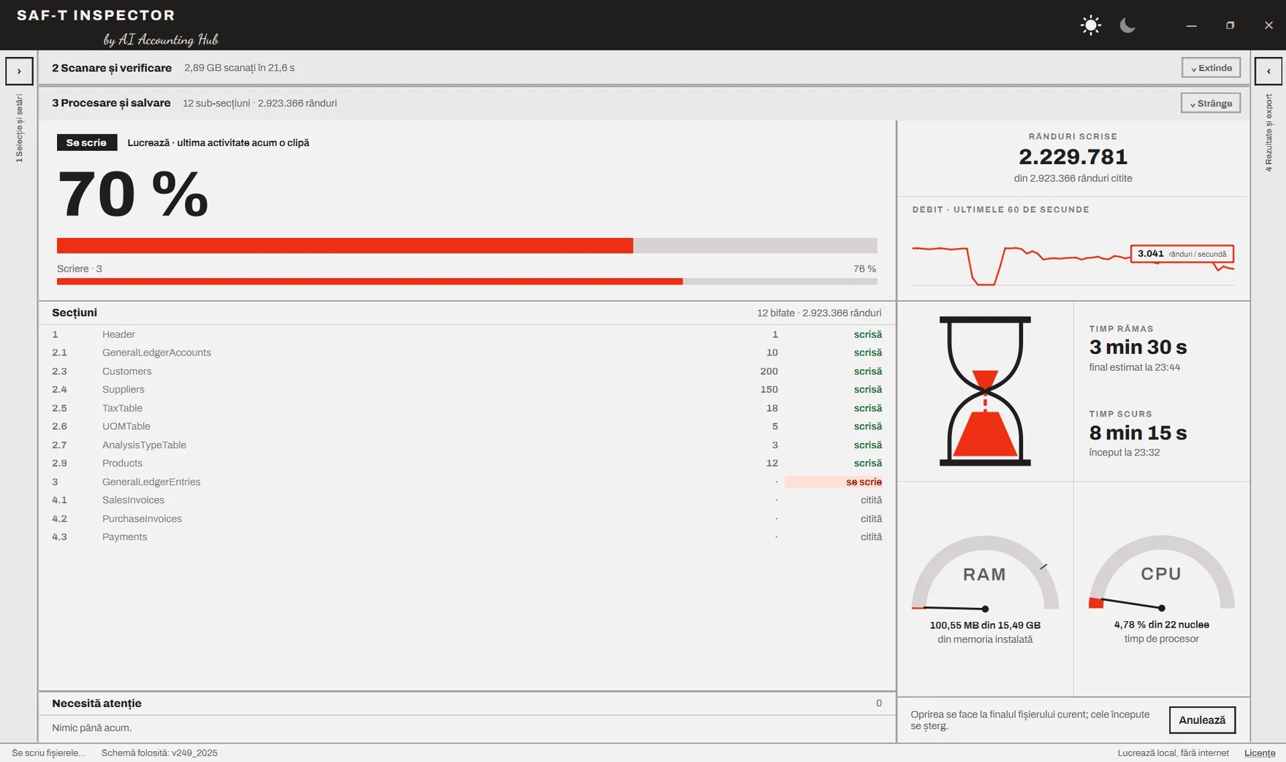Click the Extinde button for Scanare și verificare
Viewport: 1286px width, 762px height.
[x=1211, y=68]
